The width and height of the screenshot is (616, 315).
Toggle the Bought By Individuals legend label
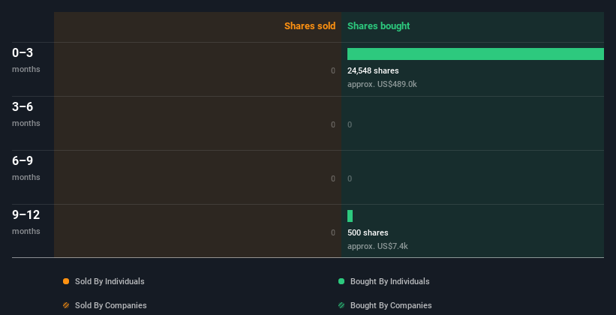(x=389, y=281)
